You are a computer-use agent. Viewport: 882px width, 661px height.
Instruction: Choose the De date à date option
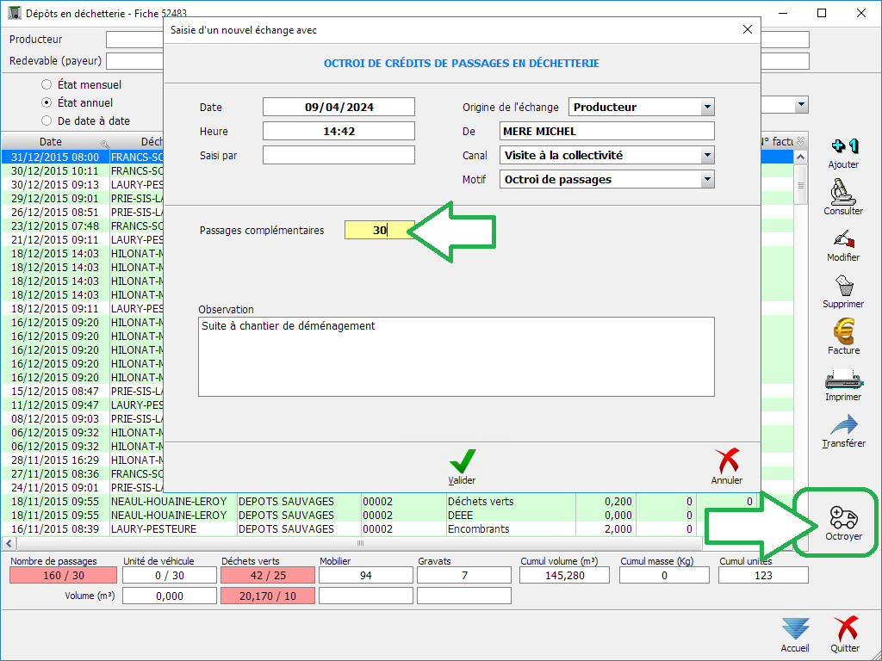[47, 121]
